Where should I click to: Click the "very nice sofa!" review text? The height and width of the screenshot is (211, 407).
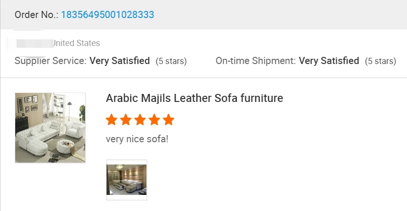pos(137,139)
